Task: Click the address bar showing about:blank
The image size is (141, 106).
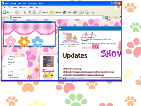Action: (57, 17)
